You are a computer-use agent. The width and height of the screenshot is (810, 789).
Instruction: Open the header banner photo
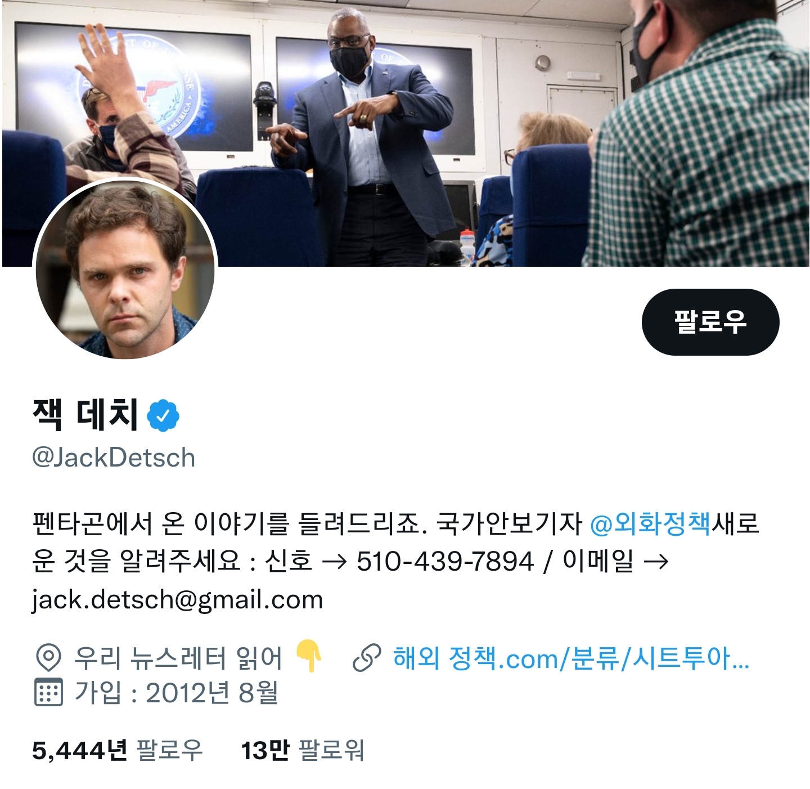pyautogui.click(x=405, y=133)
